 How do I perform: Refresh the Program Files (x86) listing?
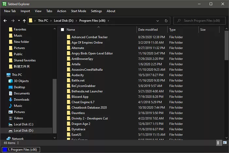click(166, 21)
